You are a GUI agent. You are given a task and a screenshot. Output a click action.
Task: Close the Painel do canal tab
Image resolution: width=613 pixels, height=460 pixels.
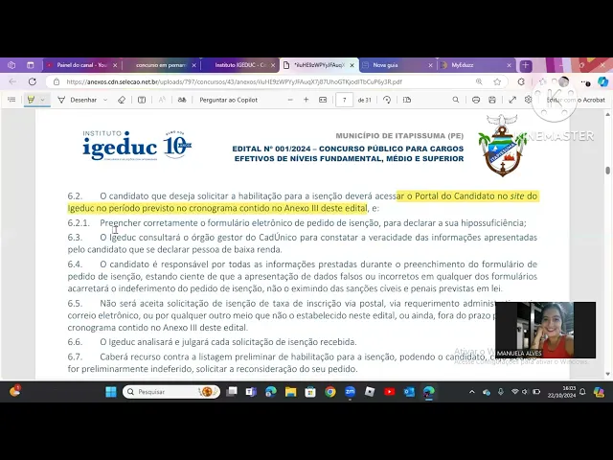click(x=115, y=65)
